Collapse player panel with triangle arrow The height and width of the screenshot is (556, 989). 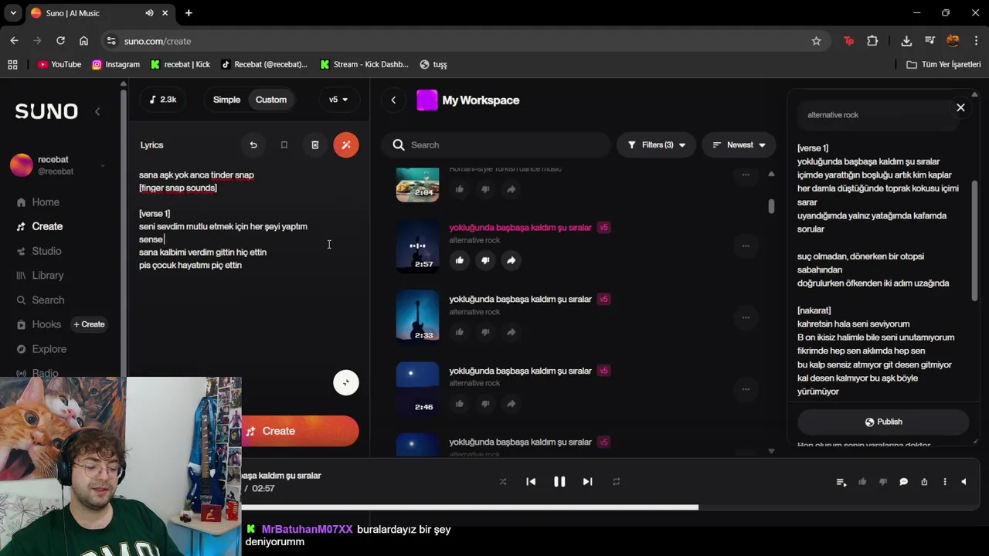coord(964,482)
